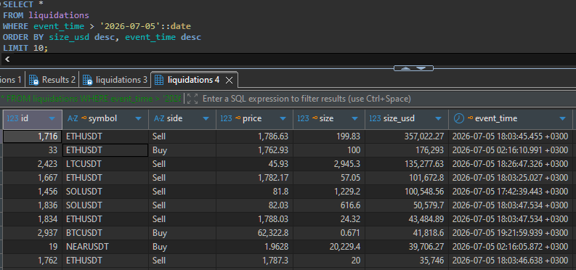
Task: Click the ORDER BY line in SQL editor
Action: point(102,37)
